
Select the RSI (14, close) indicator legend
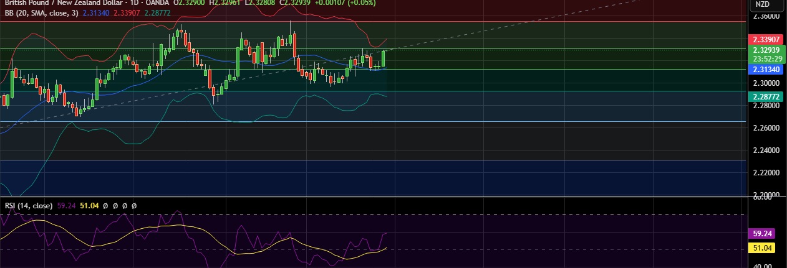[29, 205]
